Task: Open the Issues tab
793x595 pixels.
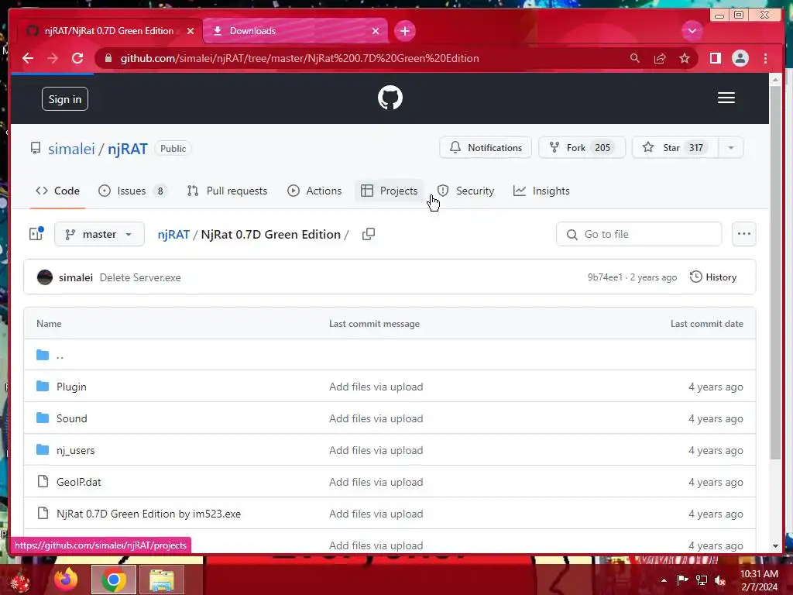Action: pyautogui.click(x=132, y=191)
